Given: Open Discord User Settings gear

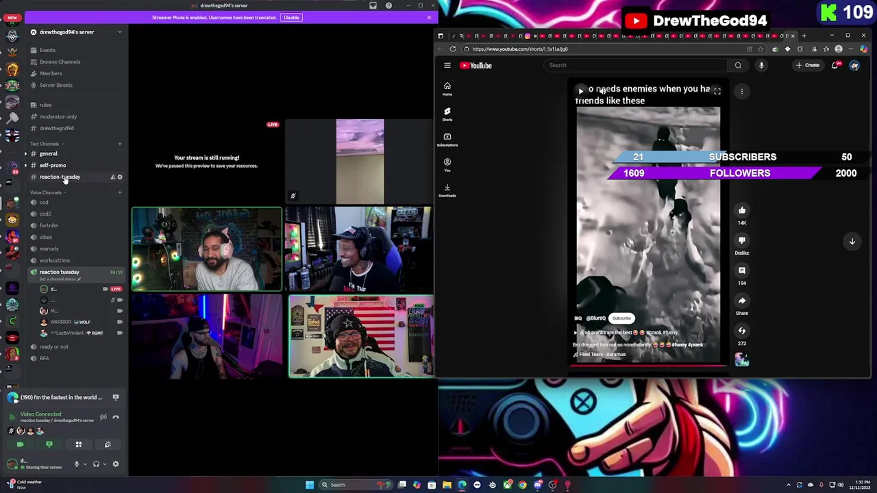Looking at the screenshot, I should point(115,464).
